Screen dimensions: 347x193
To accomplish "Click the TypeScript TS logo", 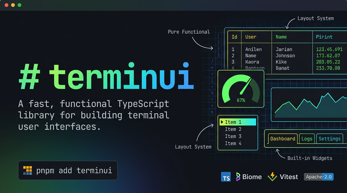I will click(x=226, y=177).
